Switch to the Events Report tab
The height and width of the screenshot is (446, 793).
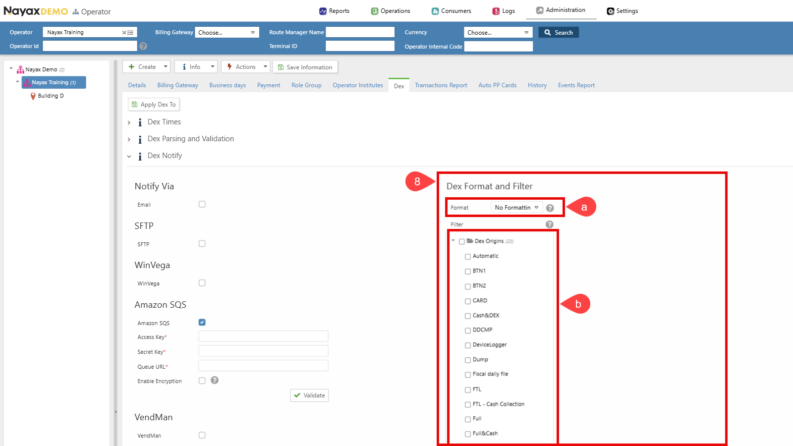click(x=576, y=85)
